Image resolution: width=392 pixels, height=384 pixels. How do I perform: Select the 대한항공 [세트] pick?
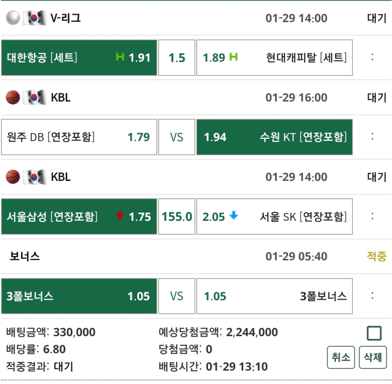[78, 57]
